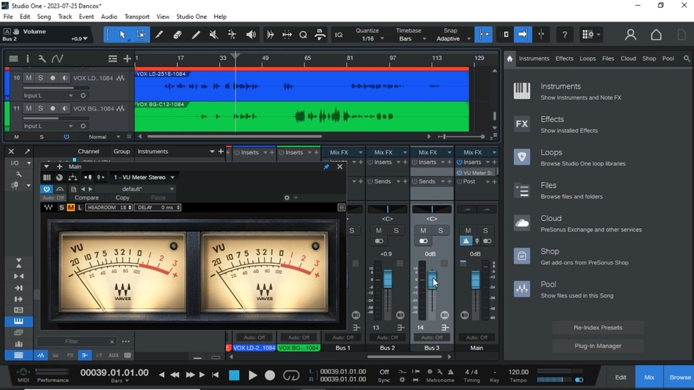Switch to the Edit view button
The image size is (694, 390).
click(620, 377)
